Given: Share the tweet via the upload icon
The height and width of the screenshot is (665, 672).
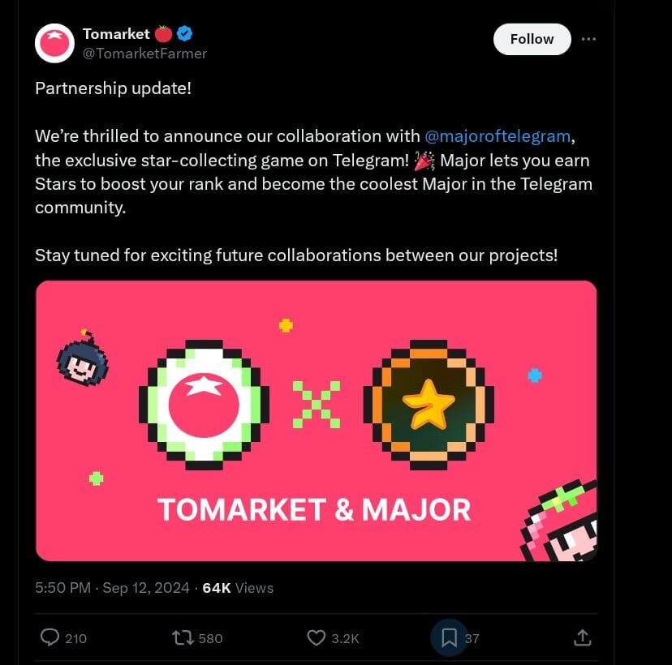Looking at the screenshot, I should 582,638.
